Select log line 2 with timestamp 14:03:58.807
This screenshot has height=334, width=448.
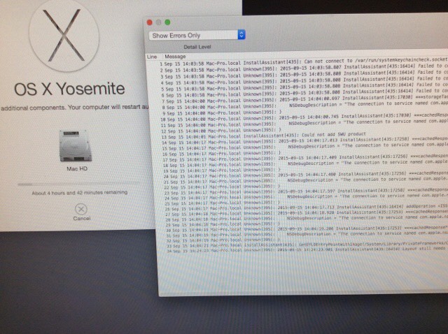[x=303, y=68]
